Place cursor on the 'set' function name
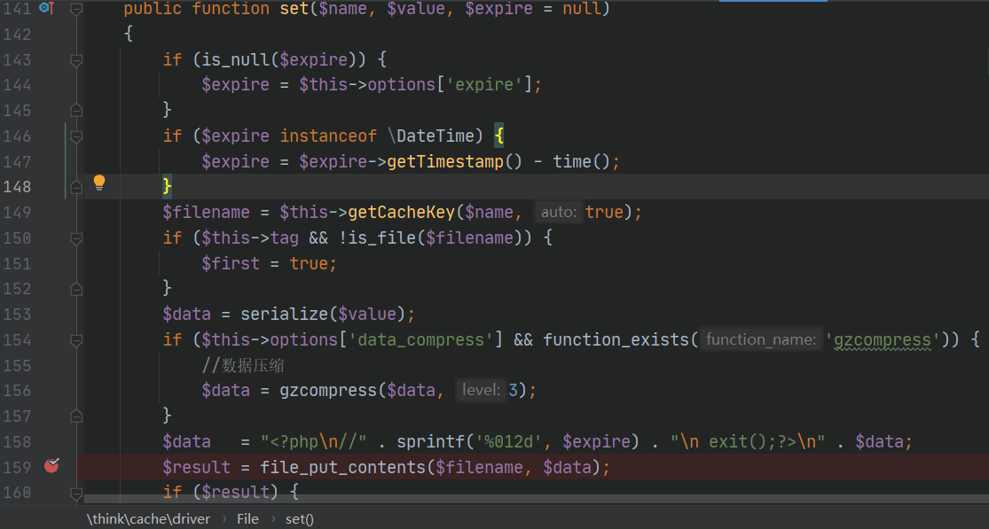989x529 pixels. (x=294, y=9)
